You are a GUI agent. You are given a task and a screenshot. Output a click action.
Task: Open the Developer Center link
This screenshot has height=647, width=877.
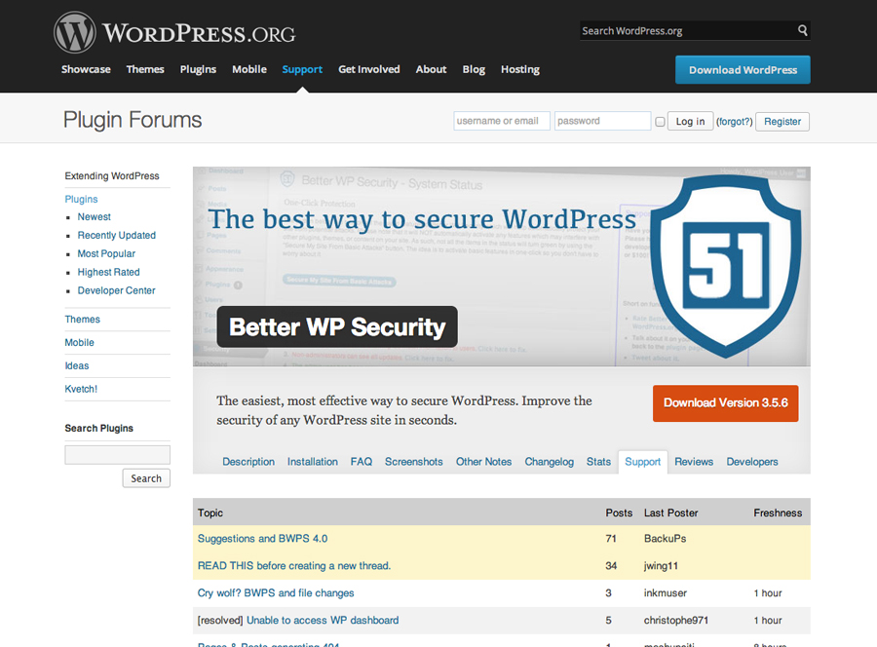coord(116,290)
